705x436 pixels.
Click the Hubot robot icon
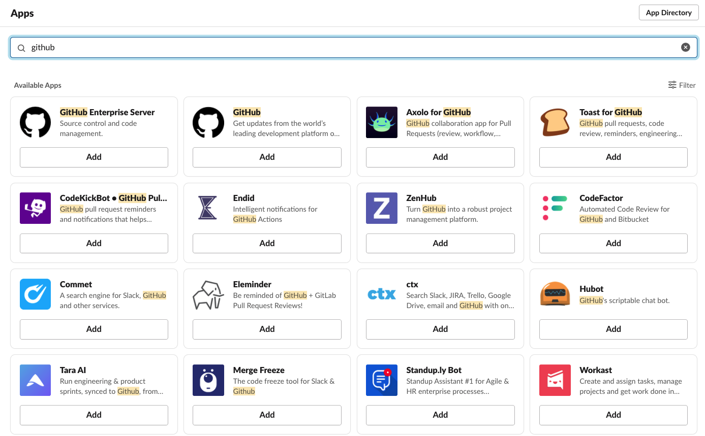pyautogui.click(x=555, y=294)
